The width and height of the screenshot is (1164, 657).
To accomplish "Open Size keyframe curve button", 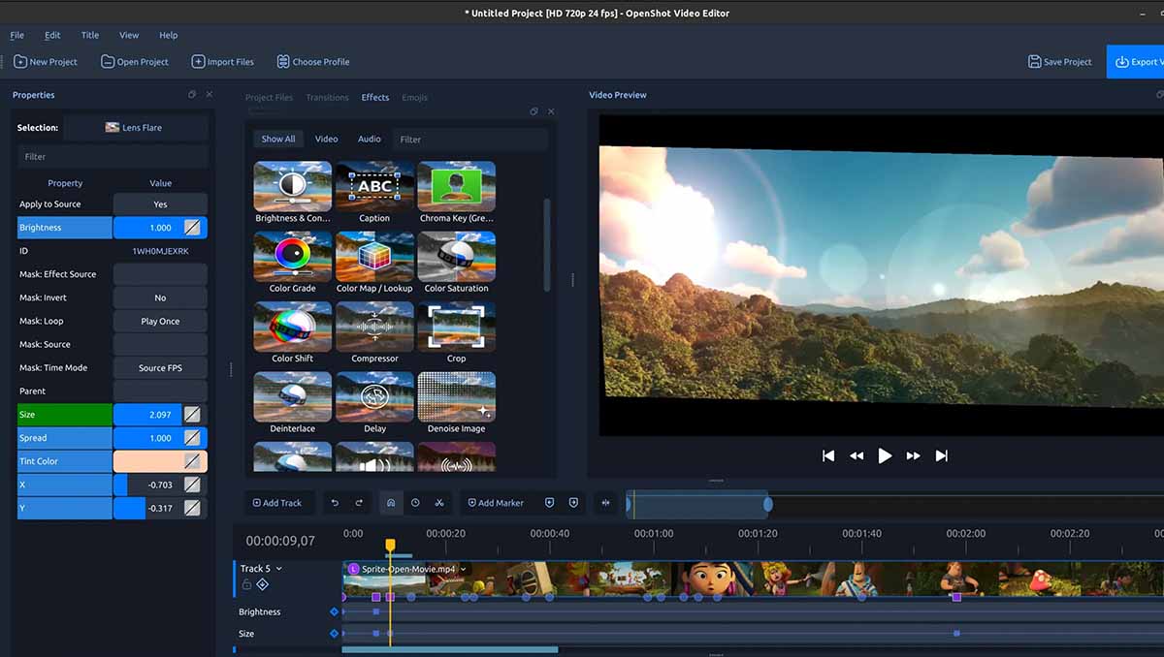I will pos(193,415).
